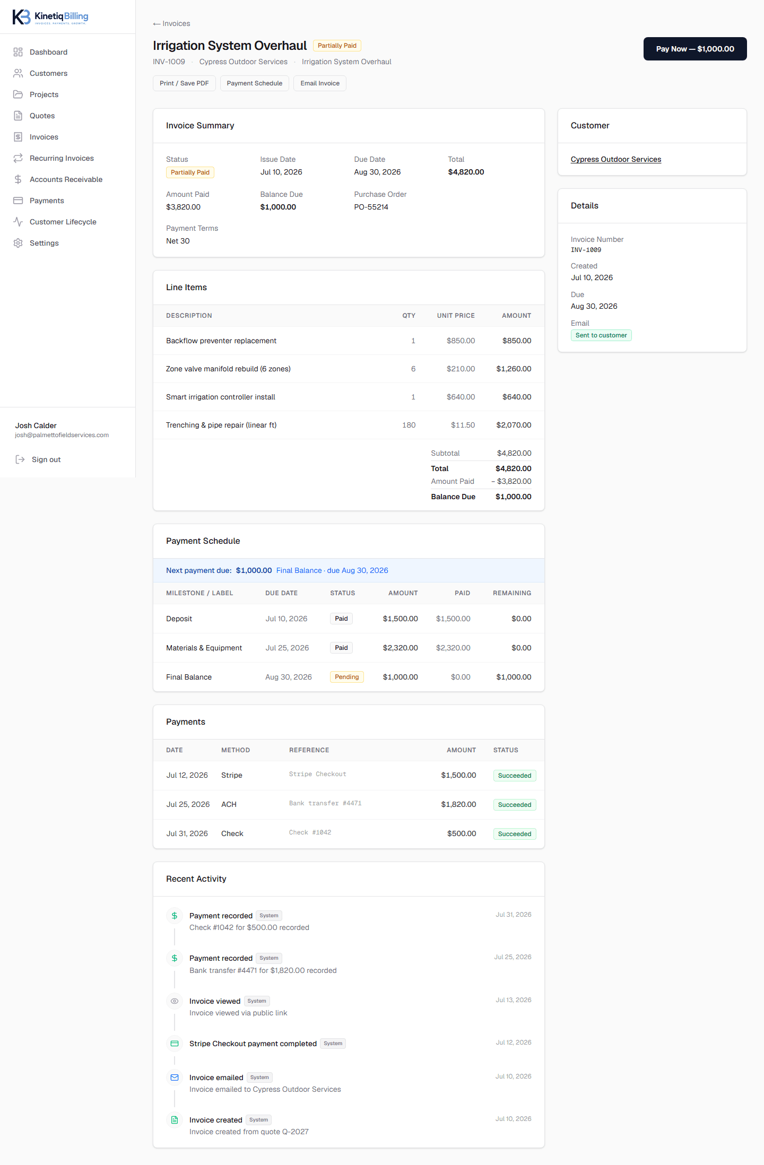Click the Projects folder icon
This screenshot has height=1165, width=764.
(18, 94)
